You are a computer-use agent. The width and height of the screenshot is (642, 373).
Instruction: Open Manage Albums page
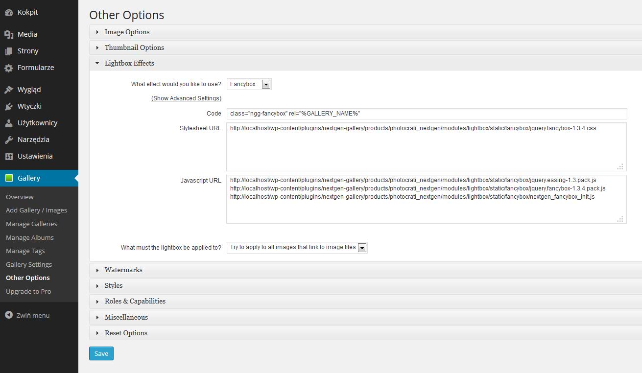pos(30,237)
